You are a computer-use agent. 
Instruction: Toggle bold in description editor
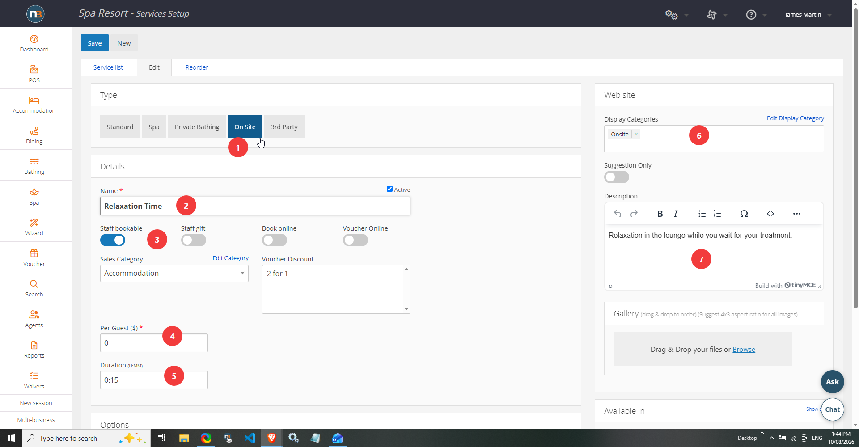click(660, 214)
